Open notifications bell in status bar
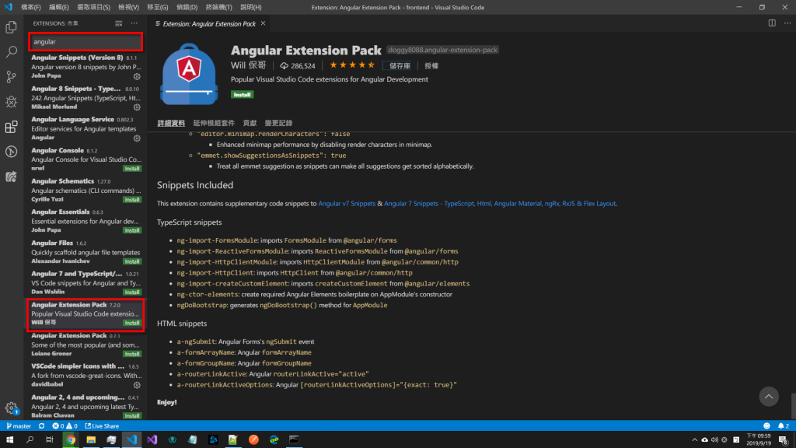Image resolution: width=796 pixels, height=448 pixels. coord(784,426)
